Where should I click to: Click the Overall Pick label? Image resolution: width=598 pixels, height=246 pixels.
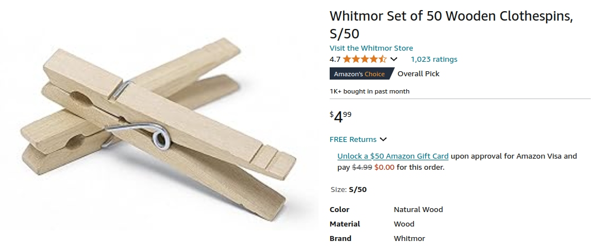tap(418, 74)
